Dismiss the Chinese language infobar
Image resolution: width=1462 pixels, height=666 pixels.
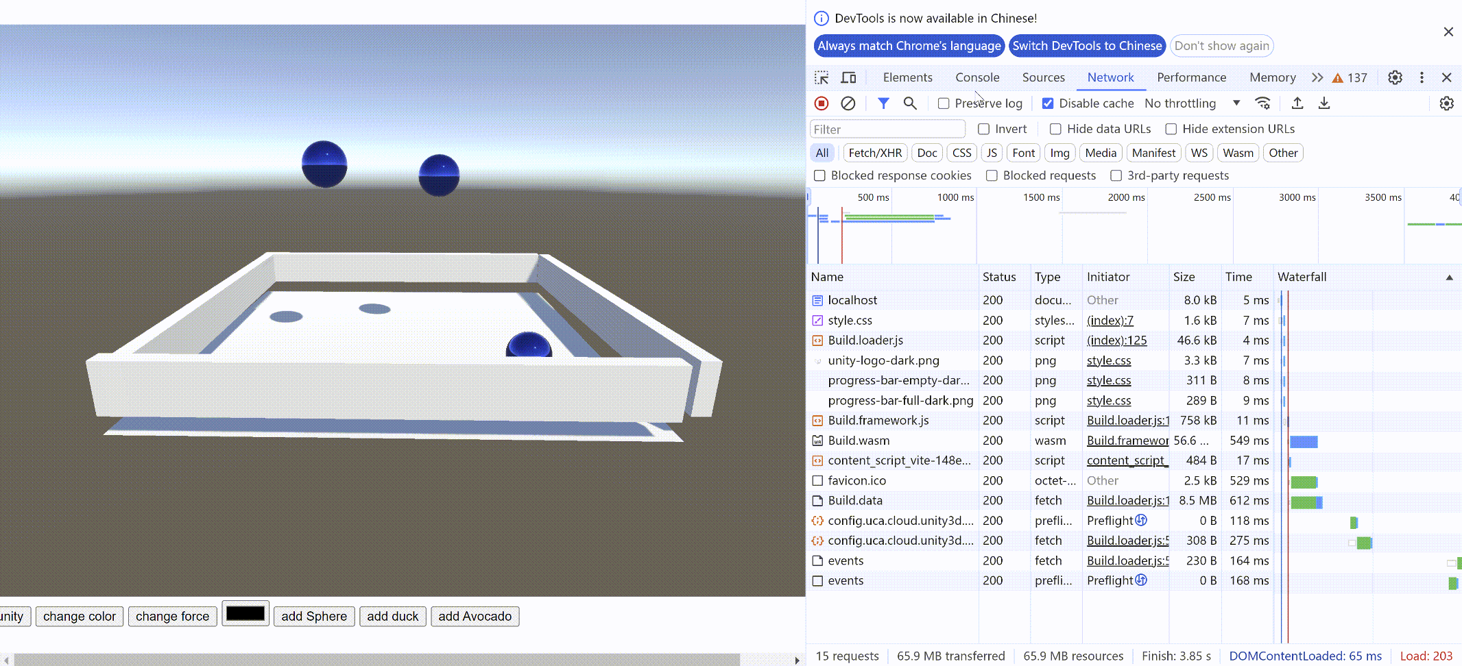1448,32
